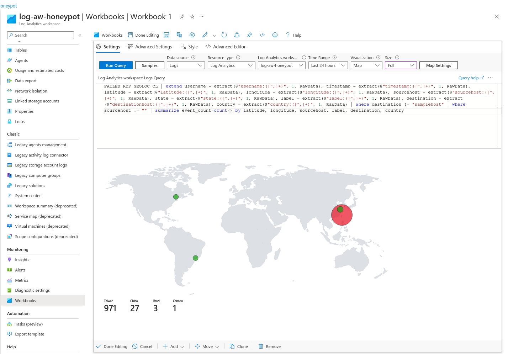Open workbook settings gear in toolbar
Image resolution: width=508 pixels, height=354 pixels.
(192, 35)
